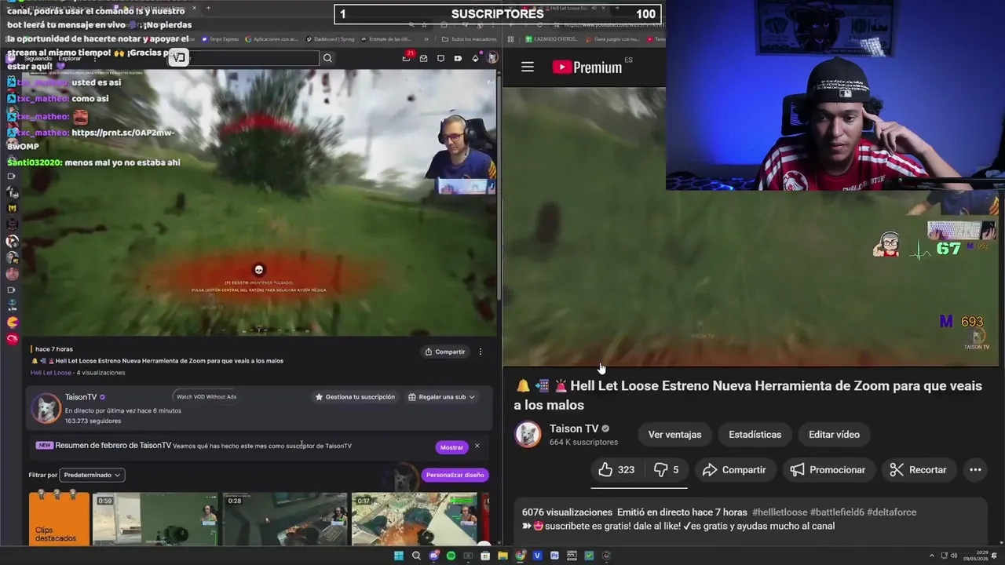Viewport: 1005px width, 565px height.
Task: Click Recortar on YouTube
Action: coord(918,470)
